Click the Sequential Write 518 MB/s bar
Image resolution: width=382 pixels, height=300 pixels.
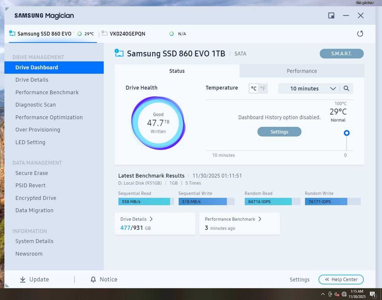(x=206, y=201)
